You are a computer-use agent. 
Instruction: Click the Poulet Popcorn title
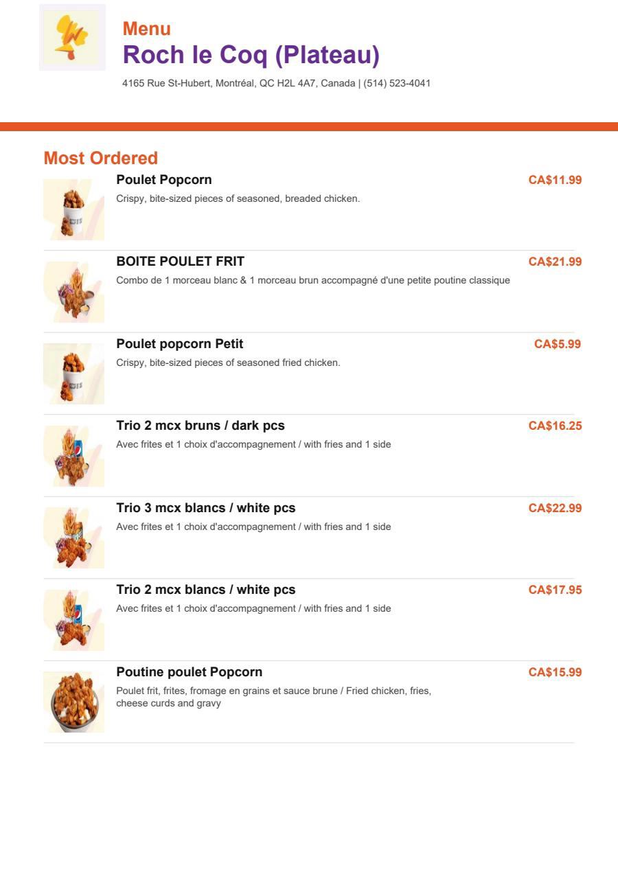point(164,180)
